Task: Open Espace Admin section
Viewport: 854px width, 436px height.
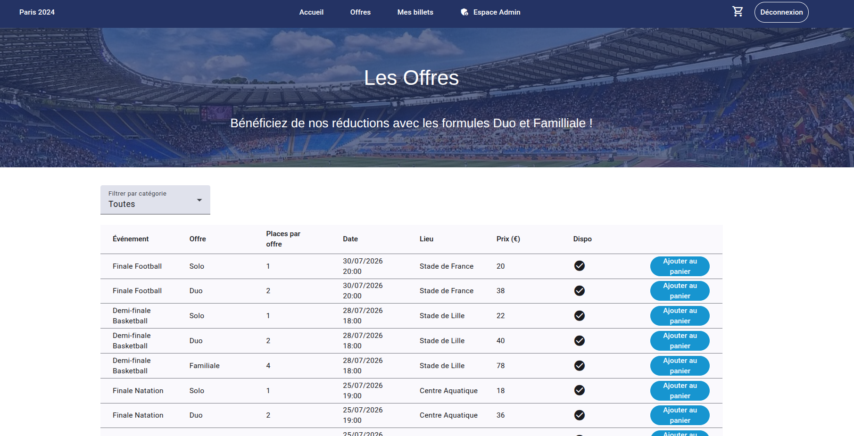Action: pyautogui.click(x=490, y=12)
